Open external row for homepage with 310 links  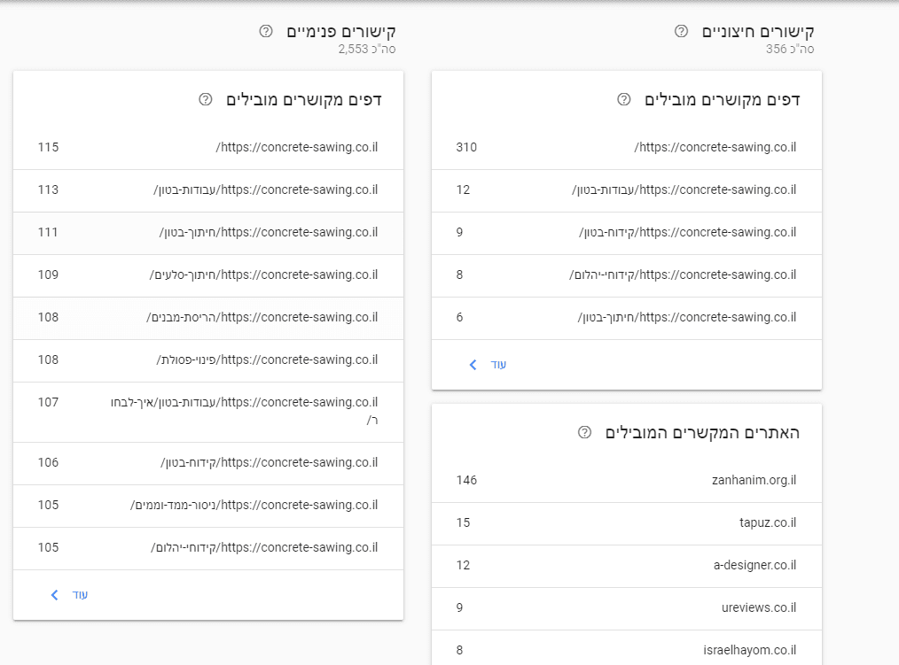pos(627,148)
